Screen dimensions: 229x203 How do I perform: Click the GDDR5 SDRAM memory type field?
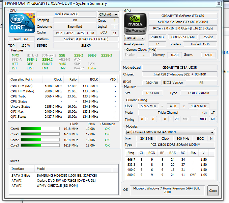click(183, 37)
